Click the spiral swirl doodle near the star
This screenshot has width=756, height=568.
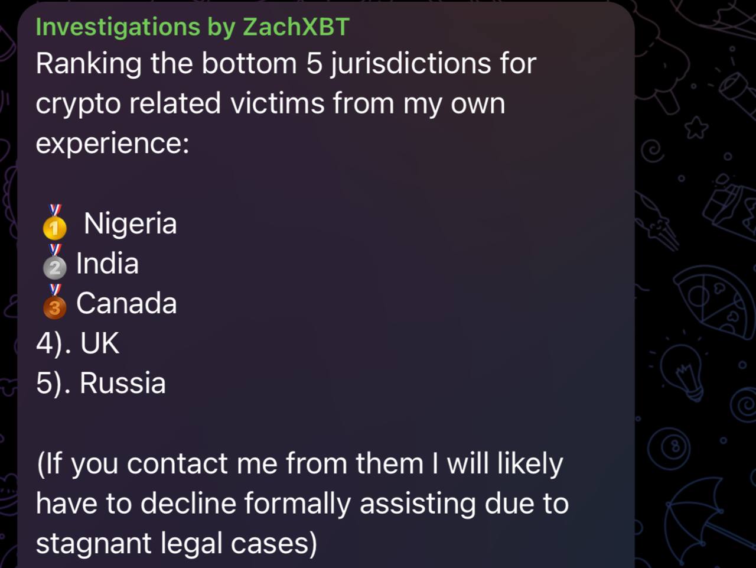(653, 151)
